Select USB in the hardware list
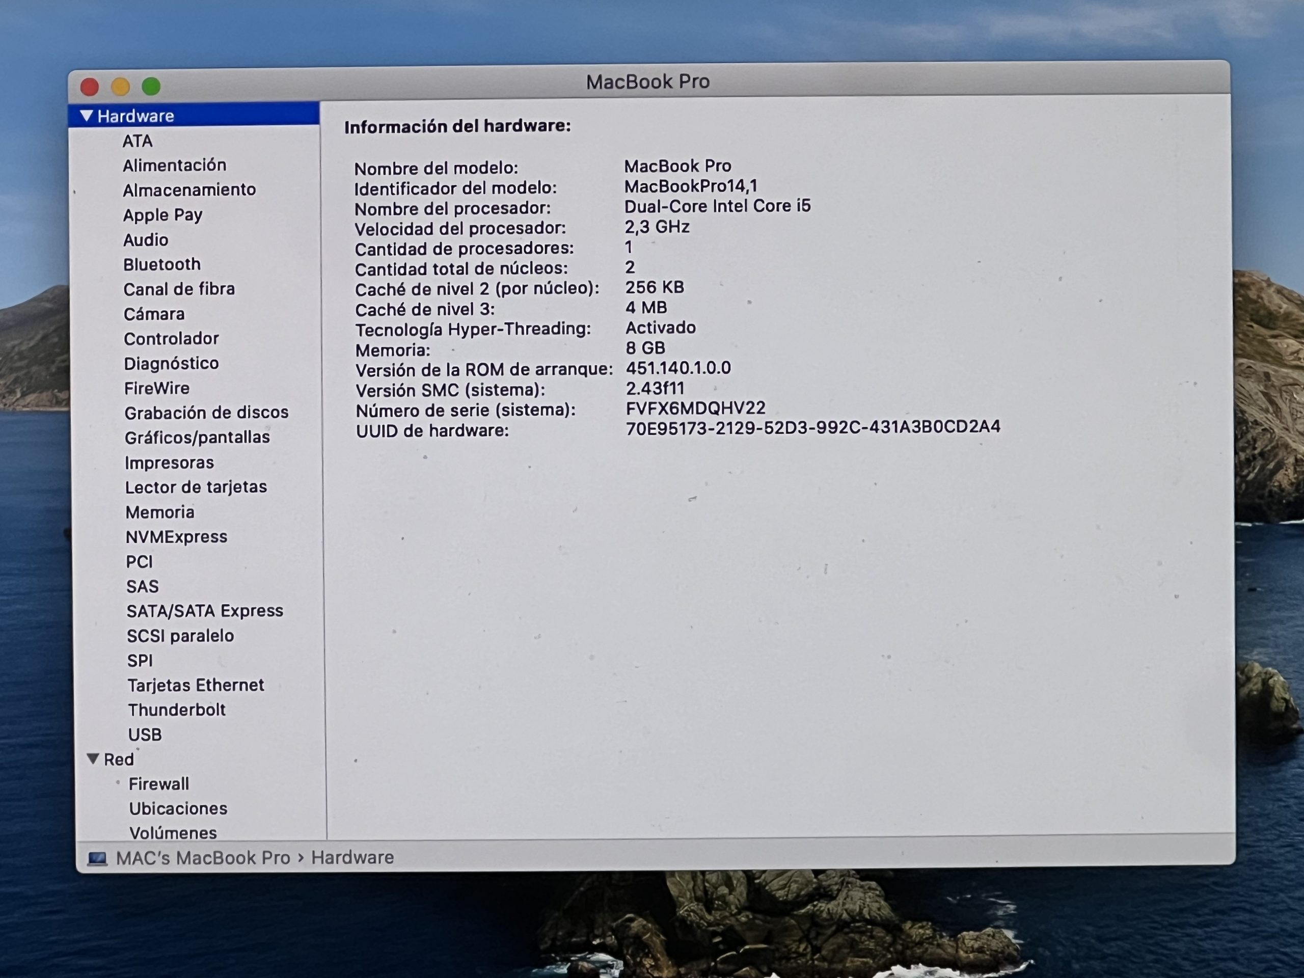The width and height of the screenshot is (1304, 978). click(145, 734)
